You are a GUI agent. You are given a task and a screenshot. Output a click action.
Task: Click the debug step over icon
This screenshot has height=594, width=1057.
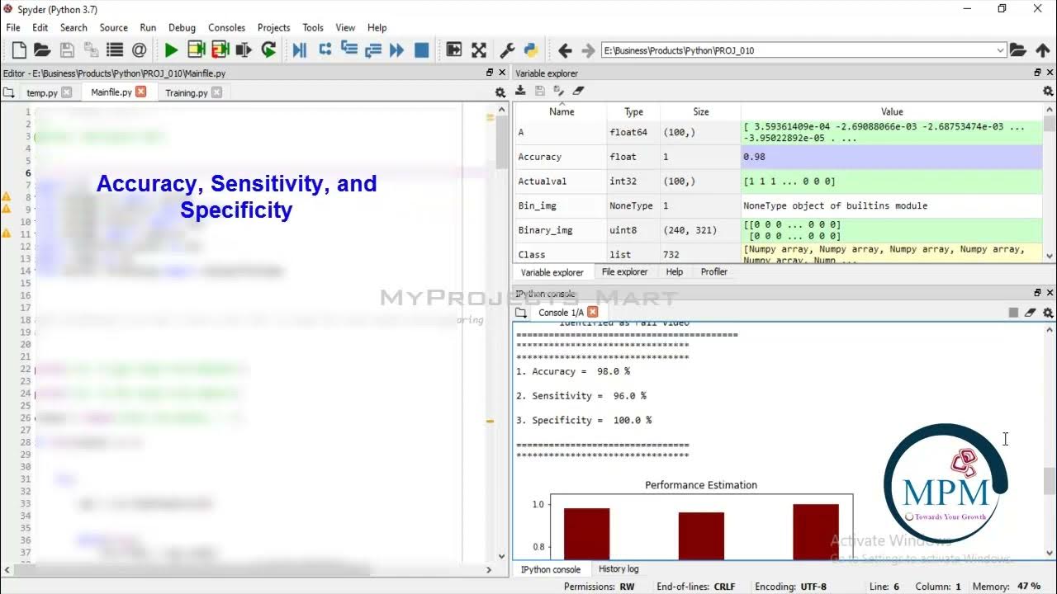(325, 50)
